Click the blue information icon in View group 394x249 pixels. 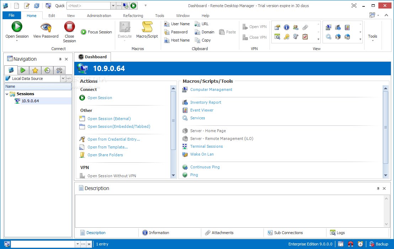287,27
